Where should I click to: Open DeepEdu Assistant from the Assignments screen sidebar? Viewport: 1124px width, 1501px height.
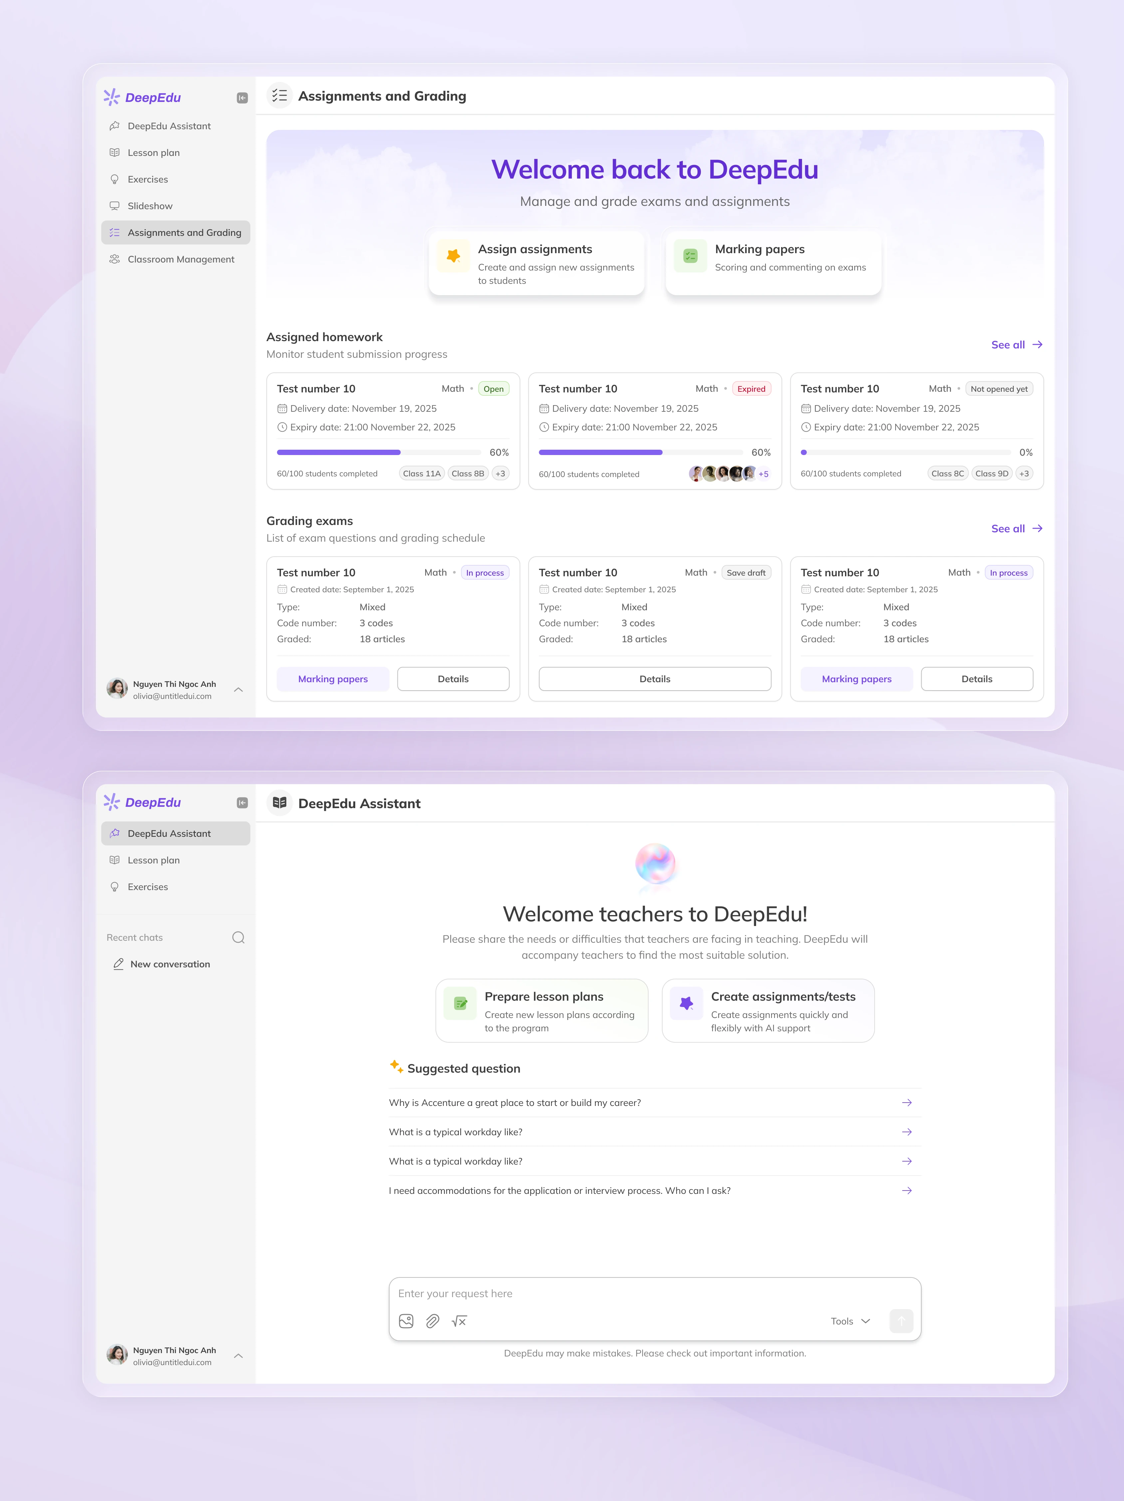point(176,126)
